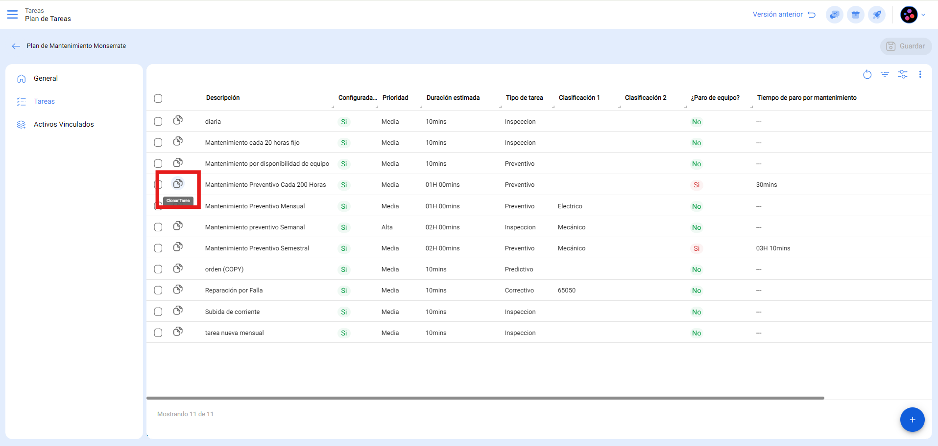
Task: Tick the 'tarea nueva mensual' checkbox
Action: click(158, 333)
